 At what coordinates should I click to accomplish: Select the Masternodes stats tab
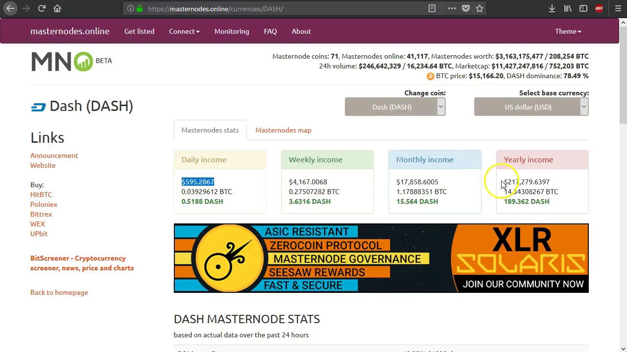210,130
